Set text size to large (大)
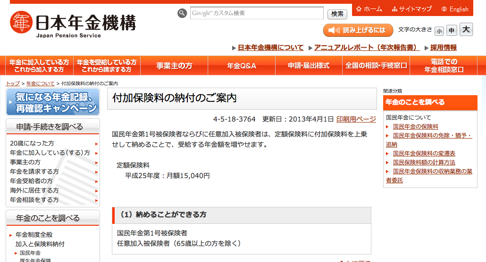Image resolution: width=486 pixels, height=262 pixels. coord(466,30)
